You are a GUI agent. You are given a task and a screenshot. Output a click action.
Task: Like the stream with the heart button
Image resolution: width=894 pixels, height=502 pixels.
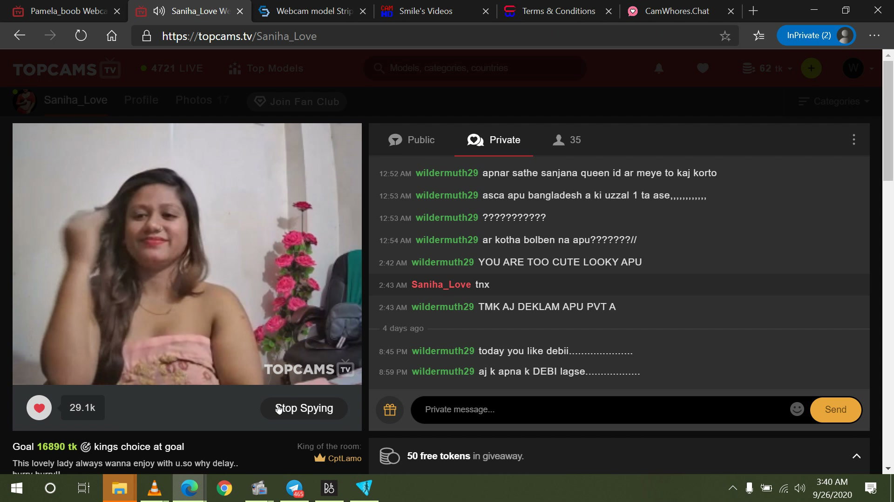(39, 408)
